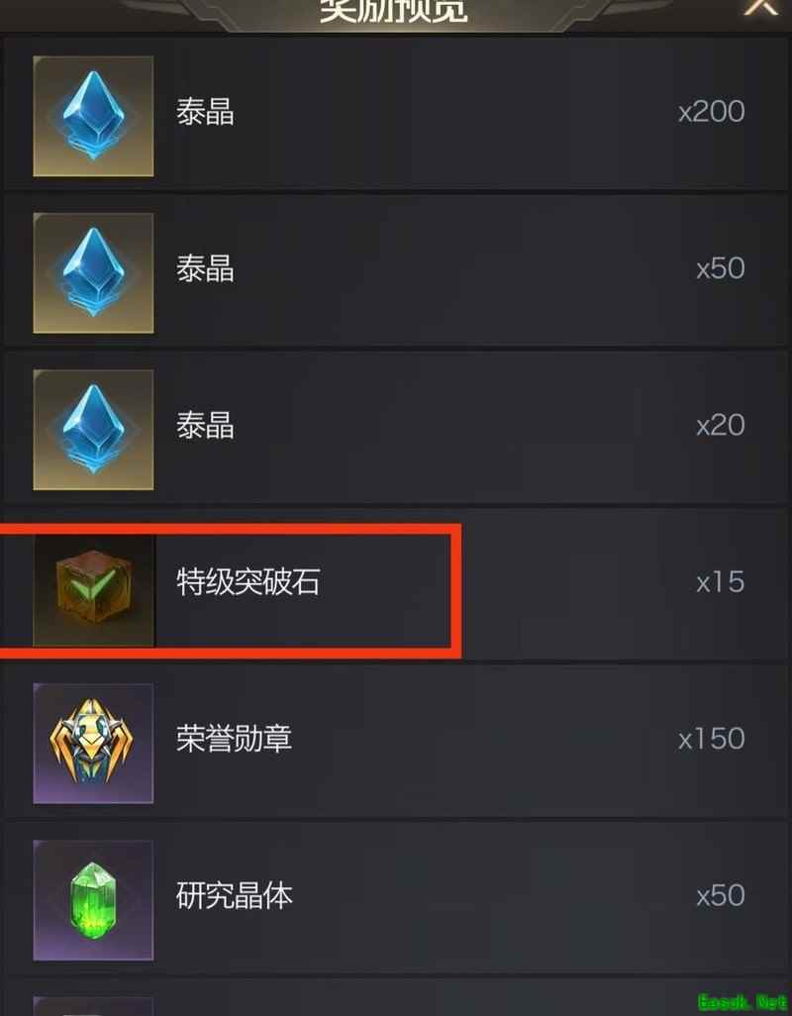Tap the 泰晶 crystal icon beside x50
The image size is (792, 1016).
[x=93, y=272]
